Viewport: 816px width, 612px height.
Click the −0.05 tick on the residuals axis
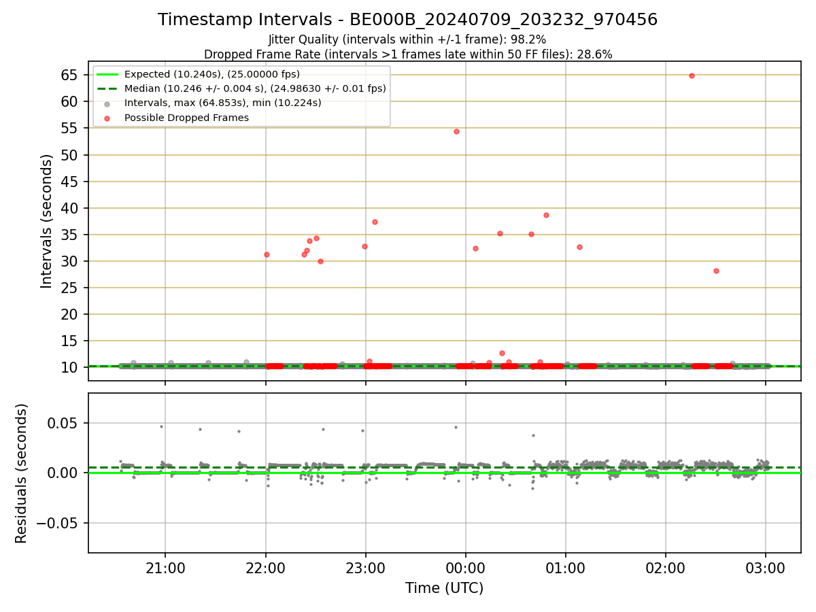coord(58,523)
